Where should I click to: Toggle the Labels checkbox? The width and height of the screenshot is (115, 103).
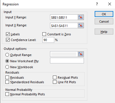pyautogui.click(x=8, y=34)
